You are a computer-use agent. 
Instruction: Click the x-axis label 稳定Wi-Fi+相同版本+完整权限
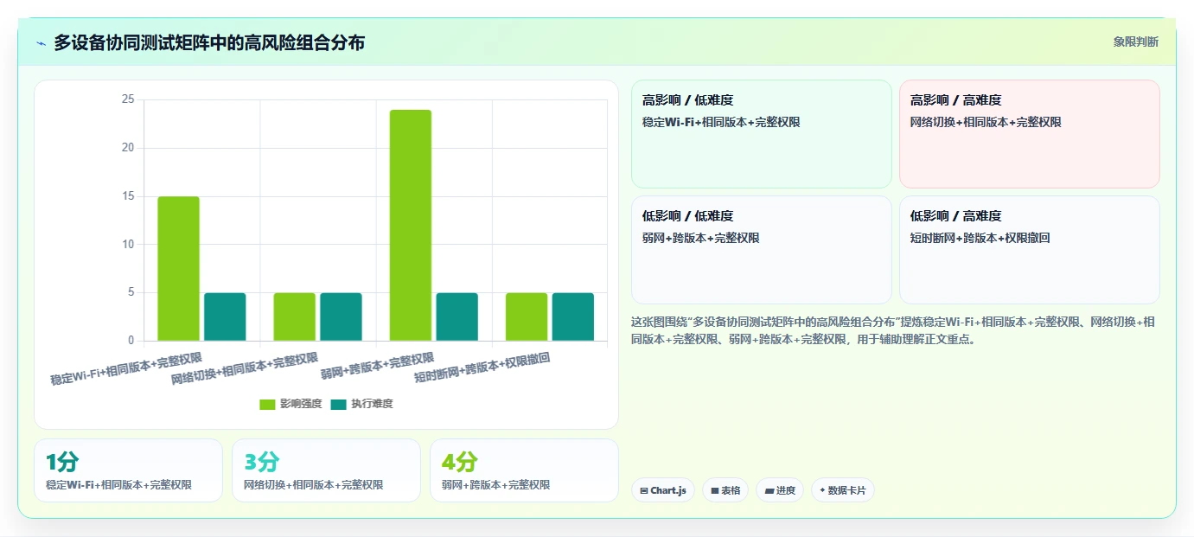pyautogui.click(x=126, y=368)
